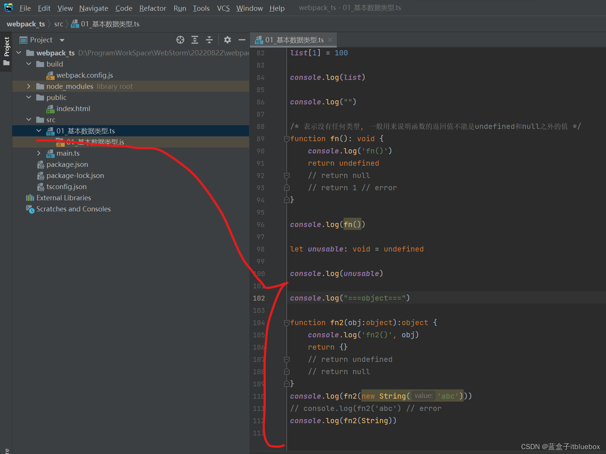Expand the node_modules folder chevron
The height and width of the screenshot is (454, 606).
tap(29, 86)
